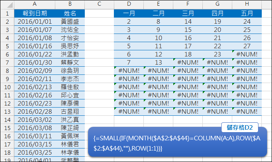Select column A header
Screen dimensions: 272x162
click(x=35, y=4)
